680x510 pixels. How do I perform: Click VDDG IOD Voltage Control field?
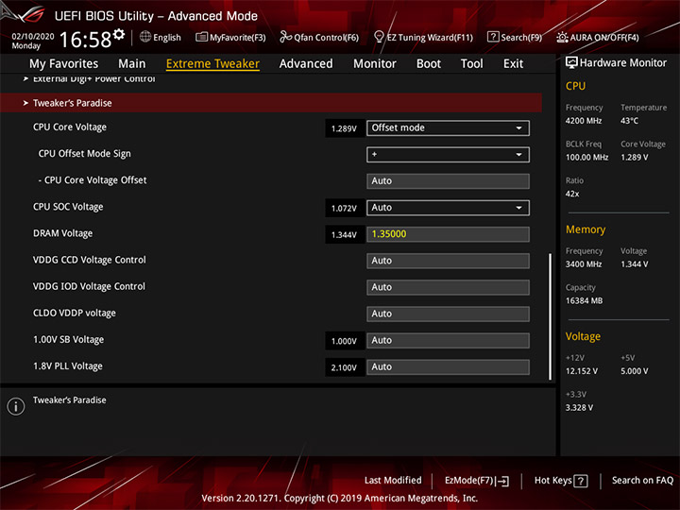pos(448,287)
